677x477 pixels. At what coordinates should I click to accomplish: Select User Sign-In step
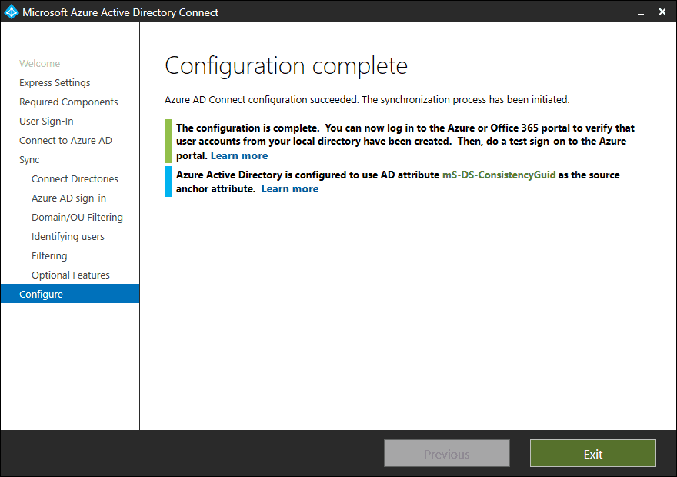(46, 122)
